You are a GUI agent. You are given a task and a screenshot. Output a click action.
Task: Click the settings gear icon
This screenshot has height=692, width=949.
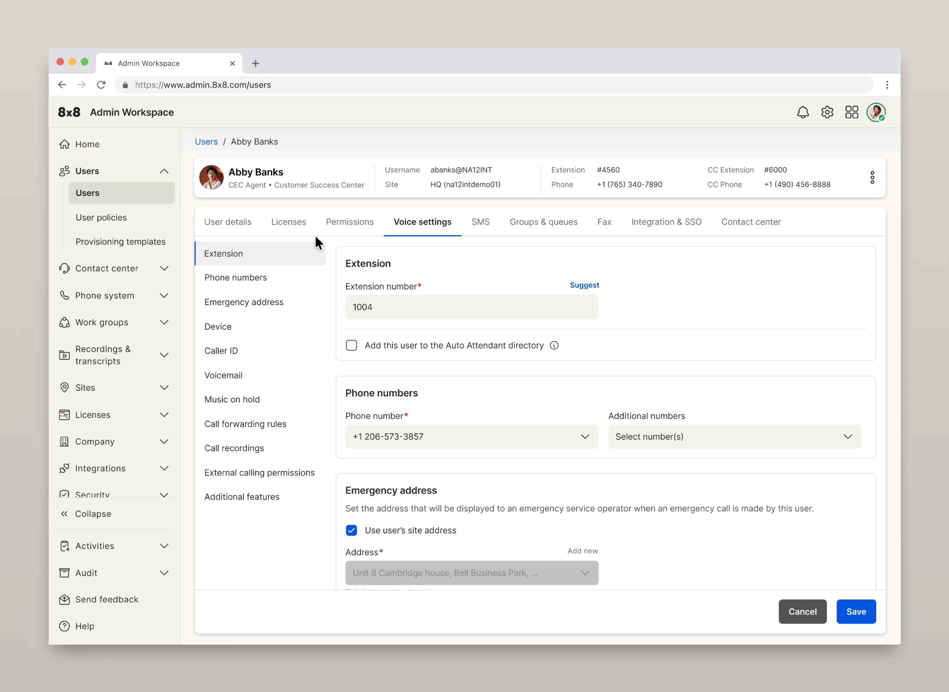827,112
